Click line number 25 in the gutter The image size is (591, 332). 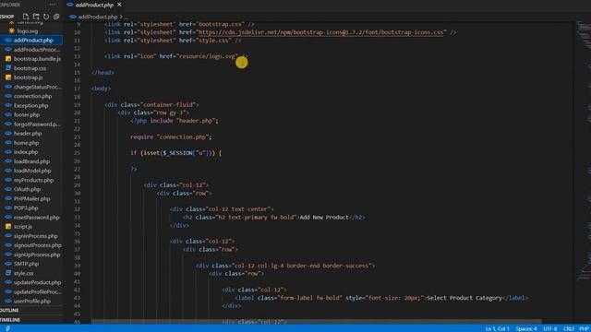(x=77, y=153)
